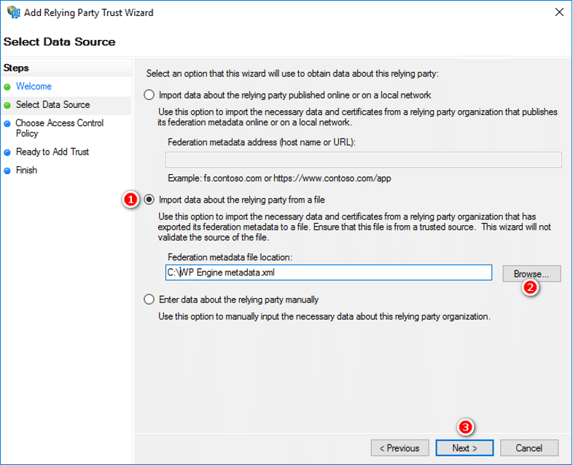Click the blue bullet beside the Finish step

pos(7,171)
